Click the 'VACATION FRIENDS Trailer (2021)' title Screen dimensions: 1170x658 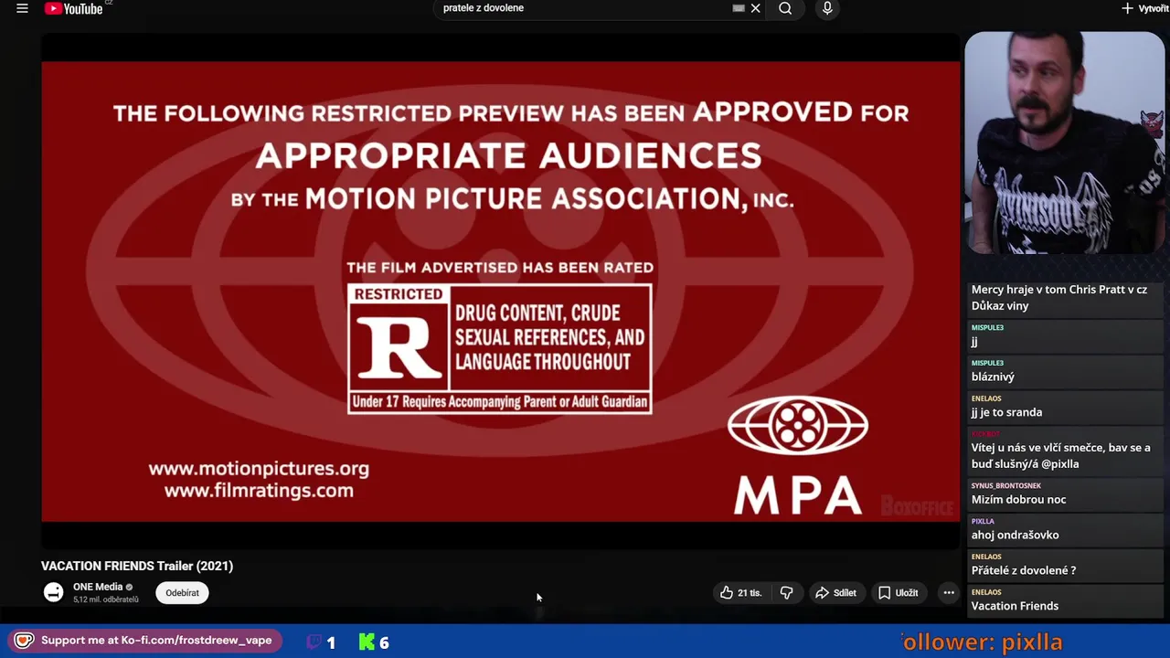tap(137, 566)
